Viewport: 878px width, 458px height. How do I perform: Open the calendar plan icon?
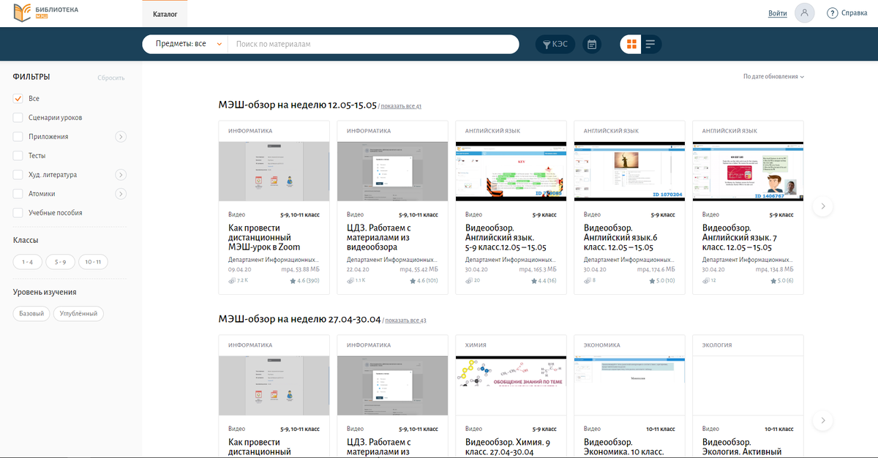coord(592,45)
